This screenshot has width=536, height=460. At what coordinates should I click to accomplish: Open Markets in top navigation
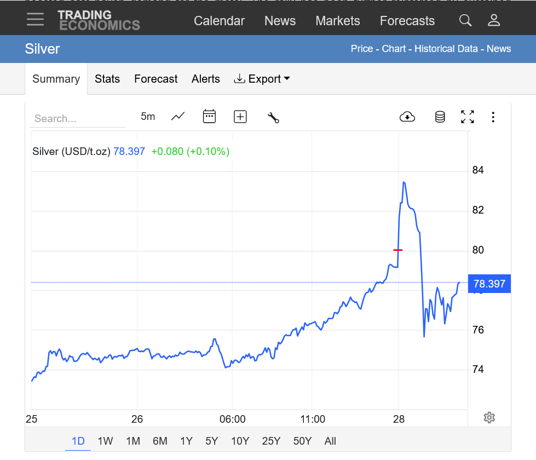[337, 21]
